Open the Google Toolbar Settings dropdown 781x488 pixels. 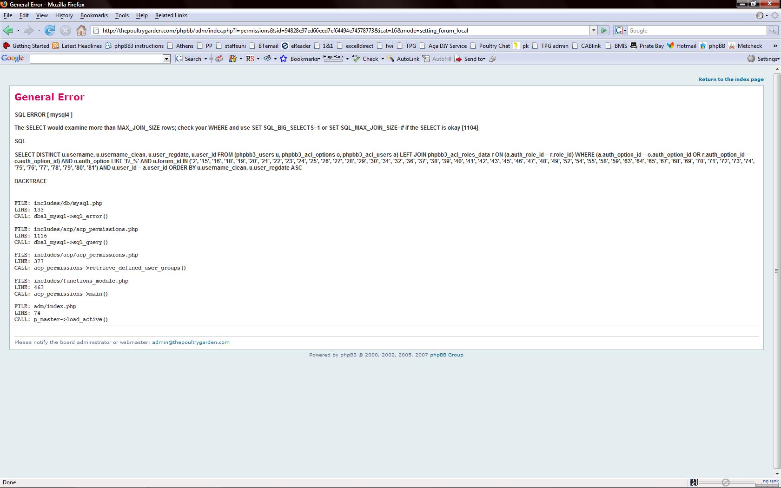pyautogui.click(x=763, y=59)
